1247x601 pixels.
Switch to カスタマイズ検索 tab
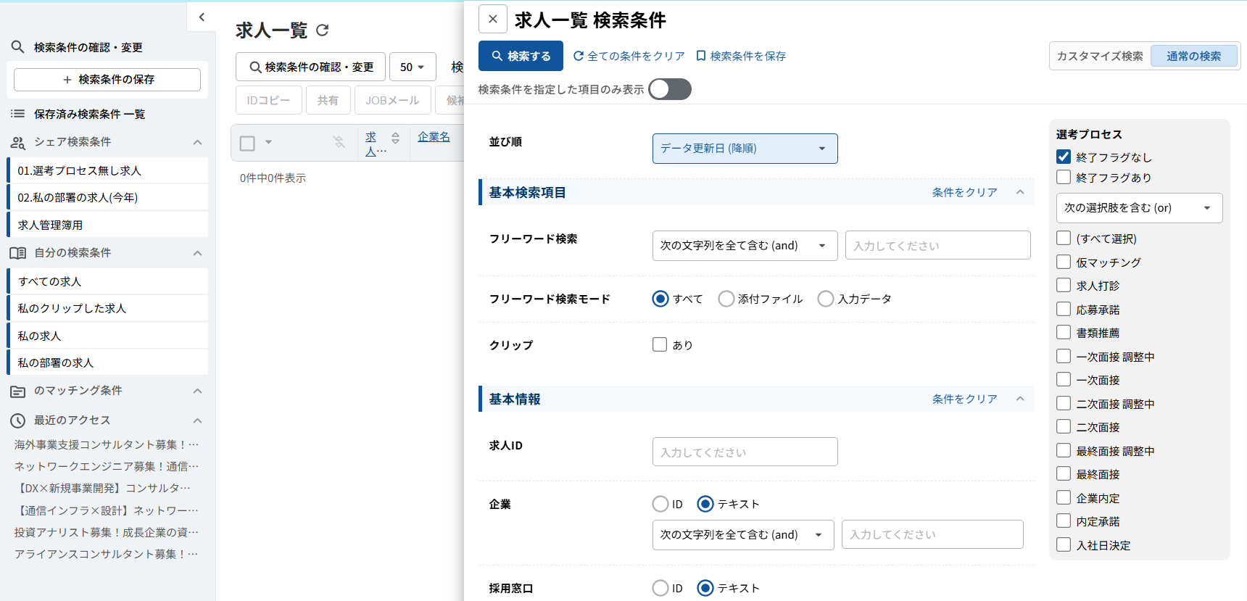[1100, 56]
